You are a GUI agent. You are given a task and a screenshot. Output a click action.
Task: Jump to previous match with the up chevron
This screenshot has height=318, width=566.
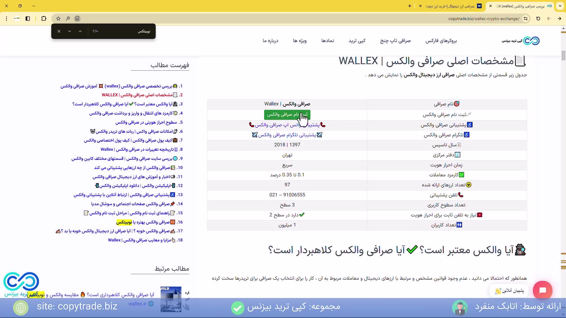click(x=80, y=31)
